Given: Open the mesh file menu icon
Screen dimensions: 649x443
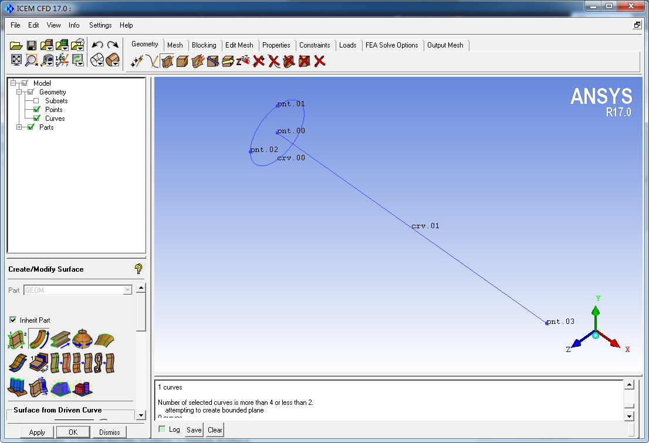Looking at the screenshot, I should [62, 45].
